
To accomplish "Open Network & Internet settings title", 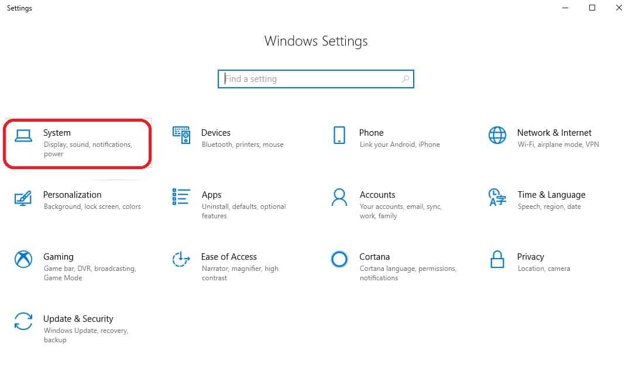I will (x=554, y=133).
